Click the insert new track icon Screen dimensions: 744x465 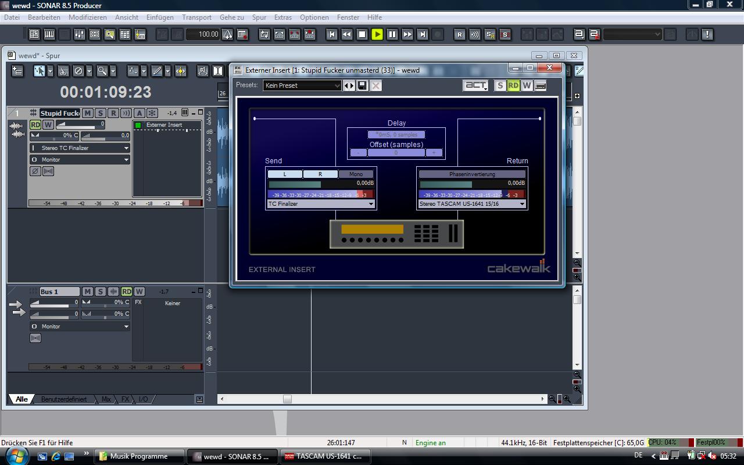click(x=17, y=71)
